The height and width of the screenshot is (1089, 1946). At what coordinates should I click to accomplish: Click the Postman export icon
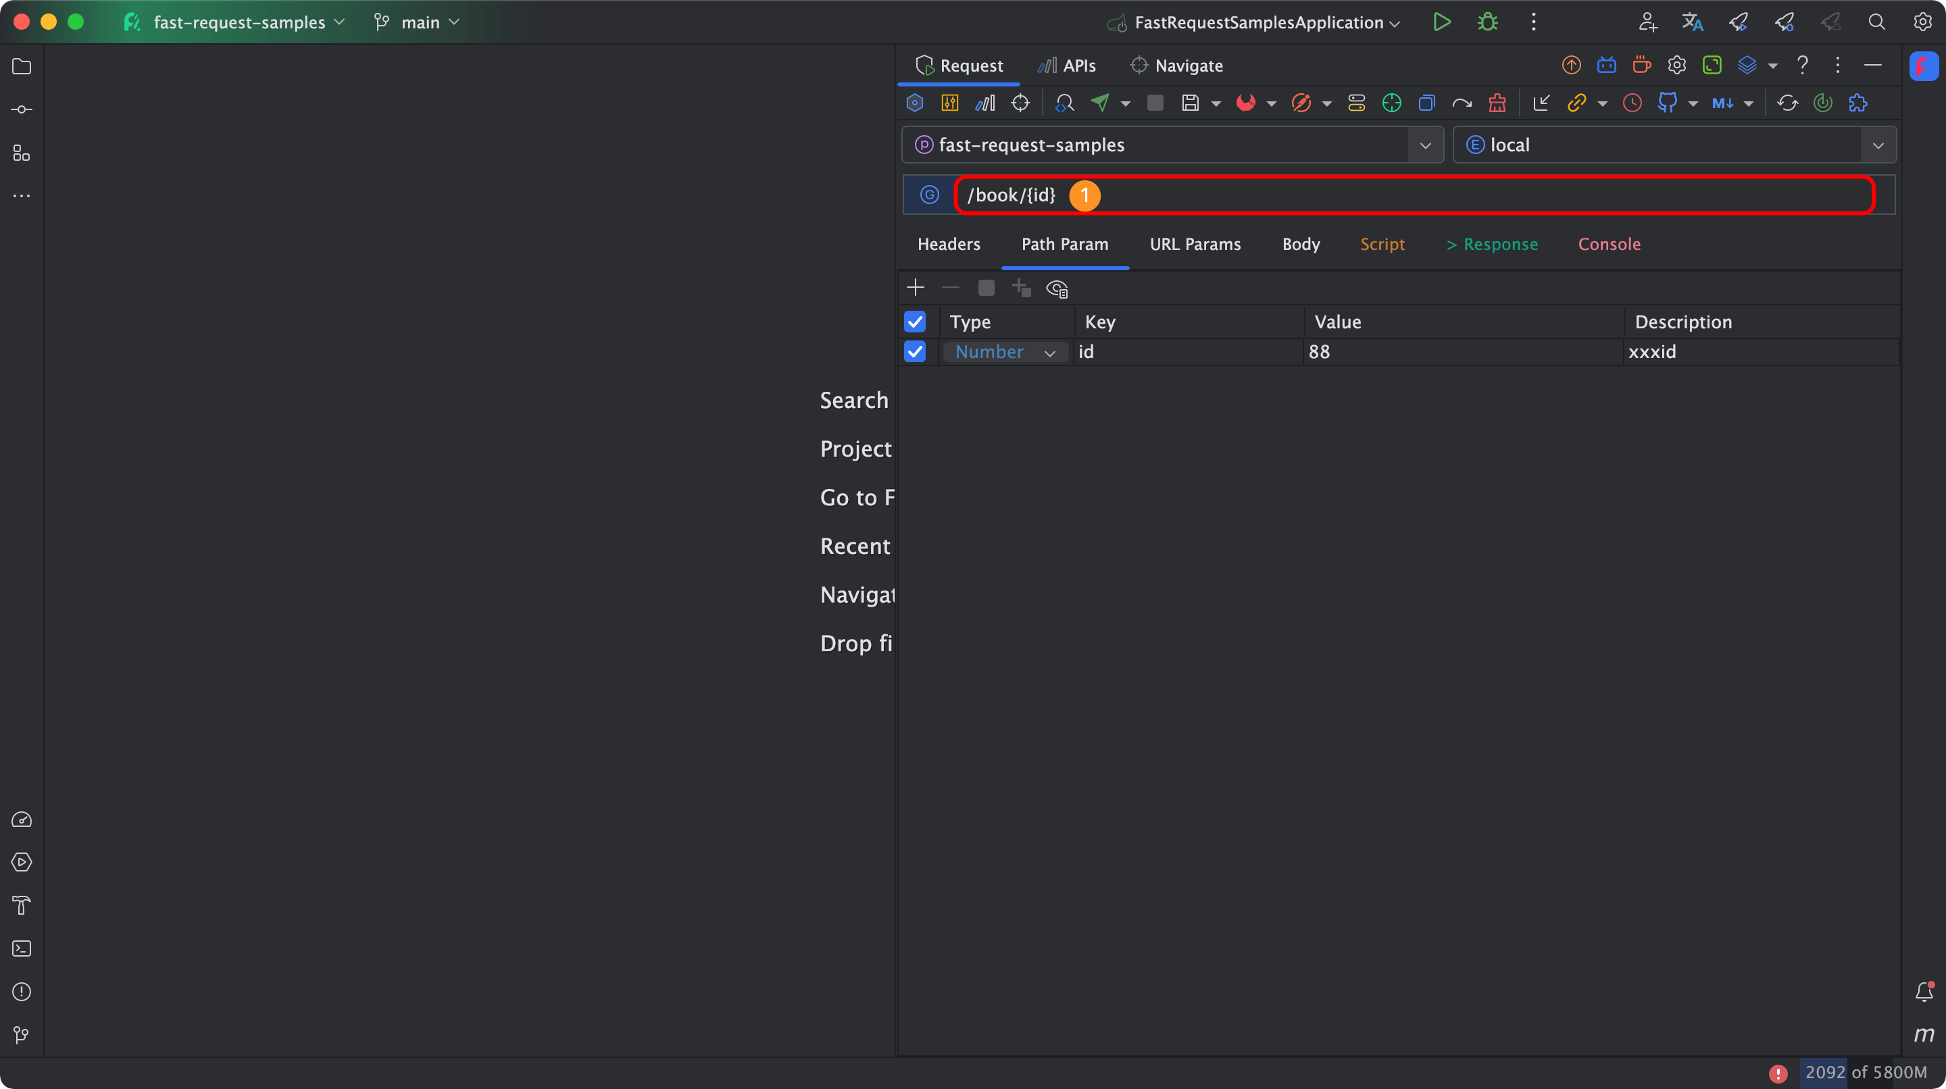[x=1301, y=103]
